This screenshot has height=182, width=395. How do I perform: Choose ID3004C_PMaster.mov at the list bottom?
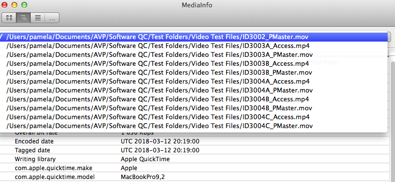pos(194,126)
